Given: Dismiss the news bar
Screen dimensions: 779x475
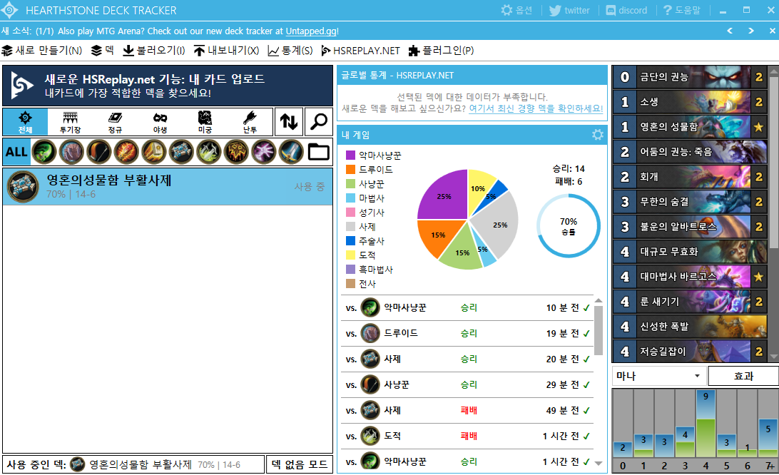Looking at the screenshot, I should [773, 31].
